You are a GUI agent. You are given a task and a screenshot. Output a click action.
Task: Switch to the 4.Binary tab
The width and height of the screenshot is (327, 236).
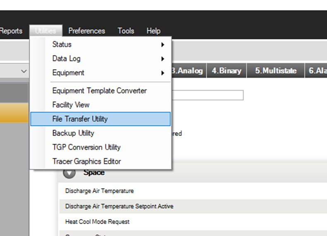click(x=227, y=70)
